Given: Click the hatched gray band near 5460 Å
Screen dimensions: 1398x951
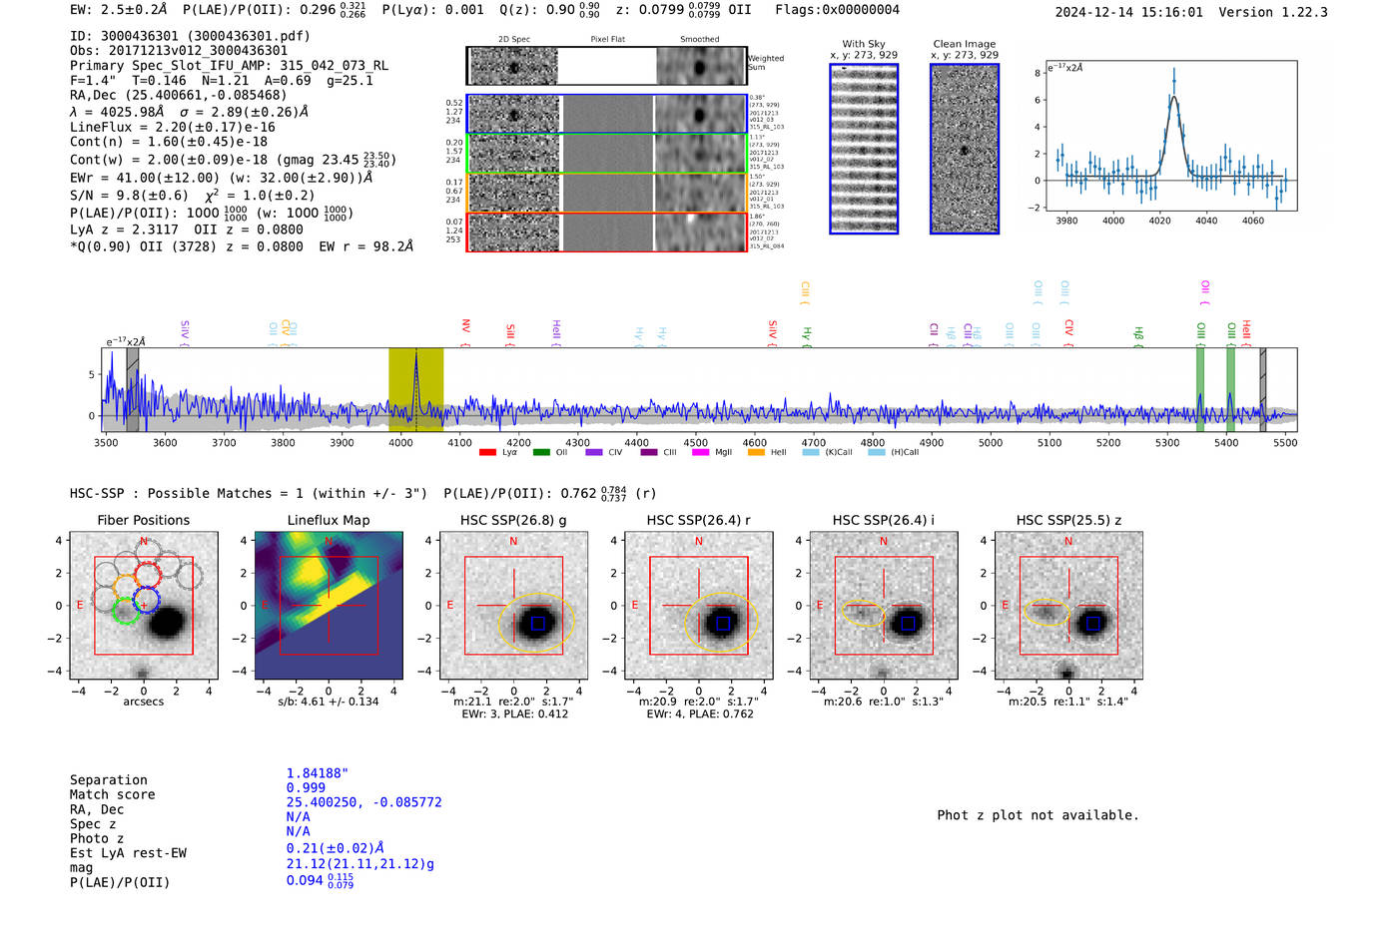Looking at the screenshot, I should tap(1263, 390).
